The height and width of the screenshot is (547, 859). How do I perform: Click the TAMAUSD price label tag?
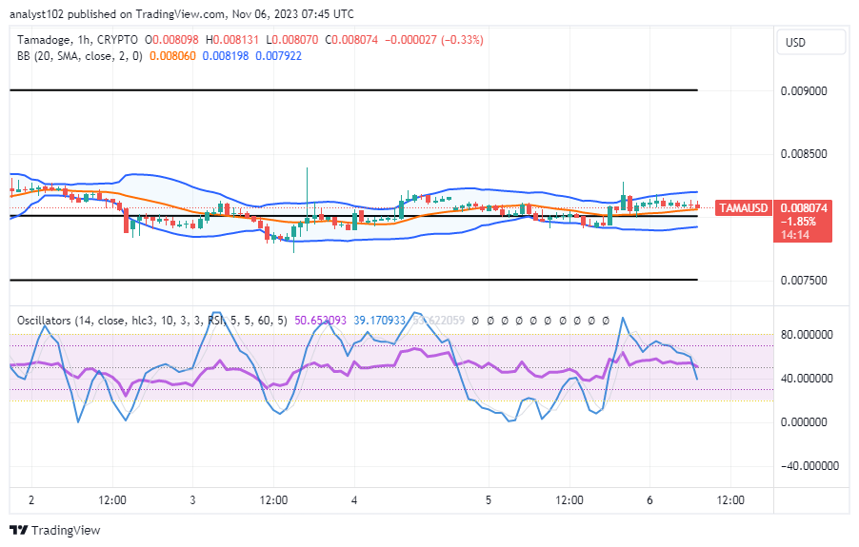click(744, 207)
